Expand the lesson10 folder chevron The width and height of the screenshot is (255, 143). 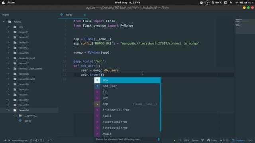[9, 89]
